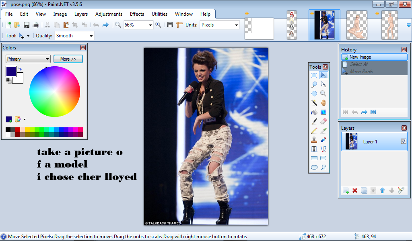Click the secondary white color swatch
The width and height of the screenshot is (412, 241).
click(x=20, y=80)
